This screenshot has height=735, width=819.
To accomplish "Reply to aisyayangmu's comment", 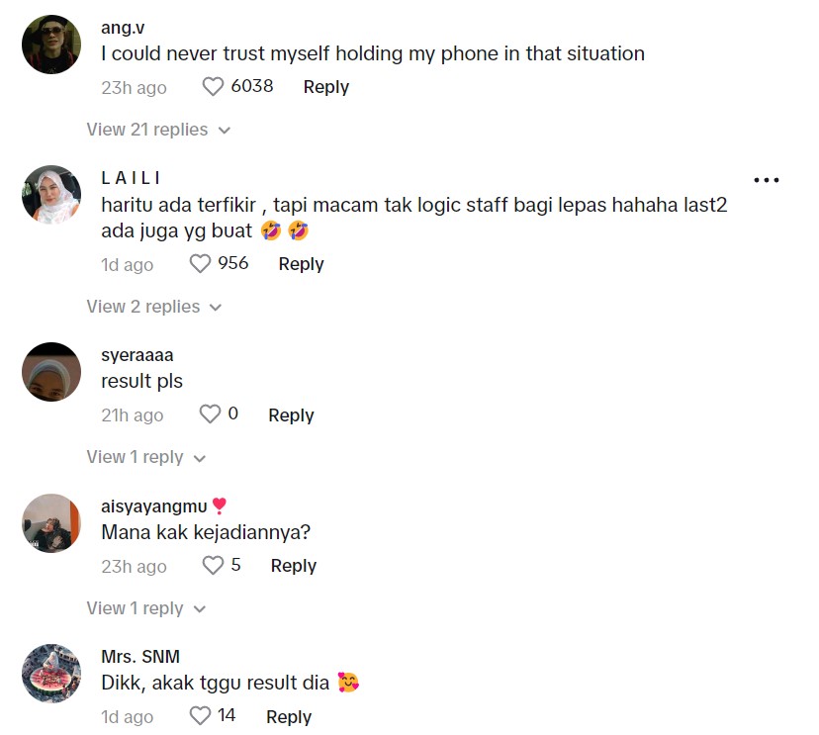I will click(293, 566).
